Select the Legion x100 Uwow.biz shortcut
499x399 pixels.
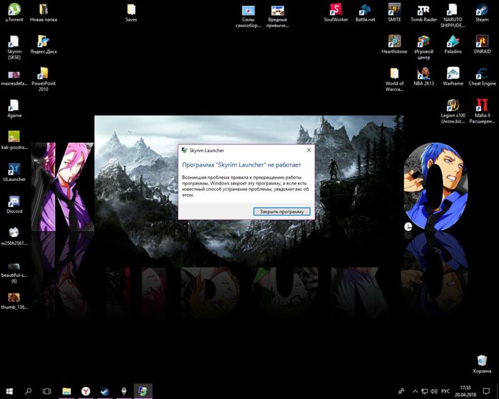click(453, 112)
